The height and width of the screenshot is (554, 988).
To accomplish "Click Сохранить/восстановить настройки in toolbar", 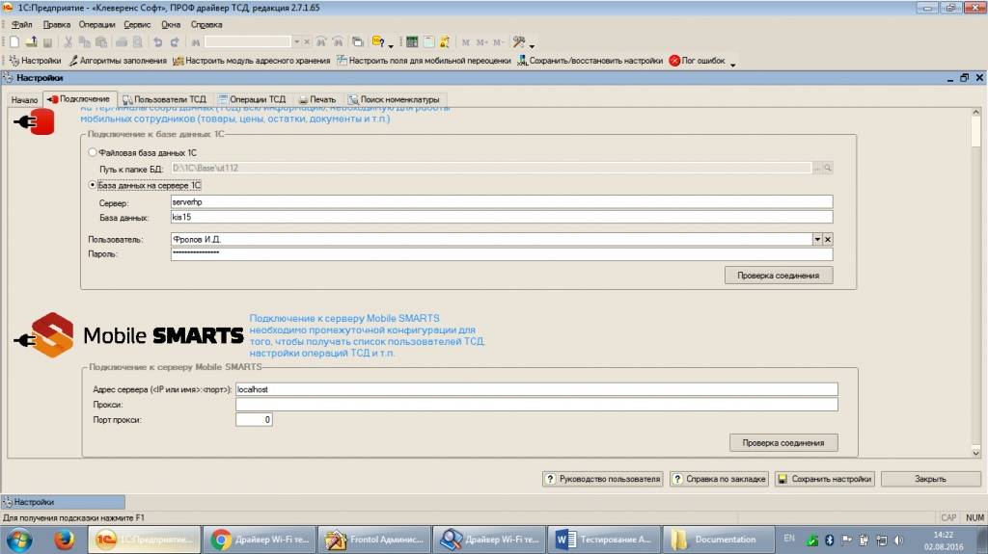I will [x=590, y=61].
